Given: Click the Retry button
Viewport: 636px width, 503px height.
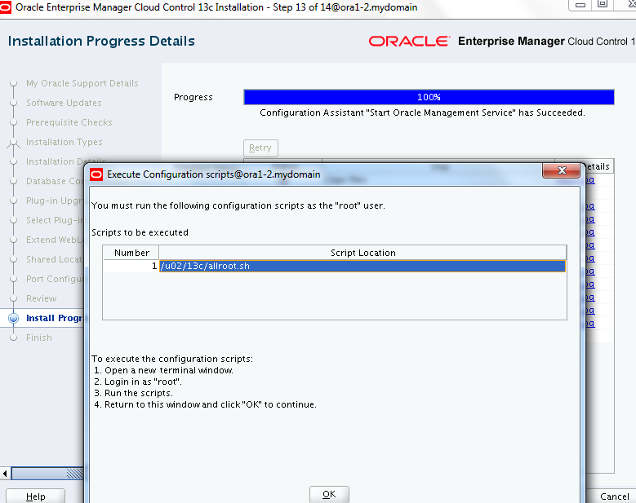Looking at the screenshot, I should click(x=260, y=148).
